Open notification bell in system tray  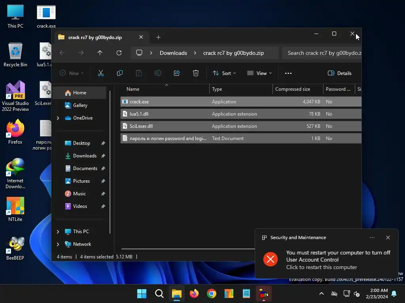394,294
